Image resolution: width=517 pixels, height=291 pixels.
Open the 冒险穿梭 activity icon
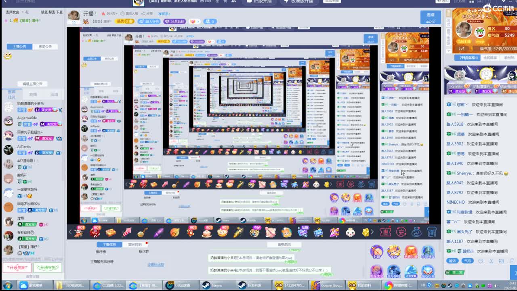point(394,272)
